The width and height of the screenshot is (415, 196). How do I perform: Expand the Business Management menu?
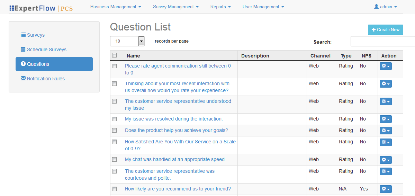click(116, 7)
